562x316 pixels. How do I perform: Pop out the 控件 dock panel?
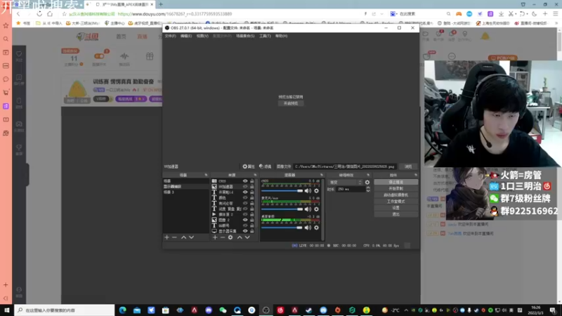click(x=416, y=175)
